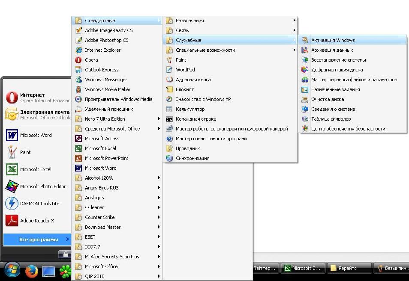Viewport: 409px width, 281px height.
Task: Expand Angry Birds RUS folder
Action: point(117,188)
